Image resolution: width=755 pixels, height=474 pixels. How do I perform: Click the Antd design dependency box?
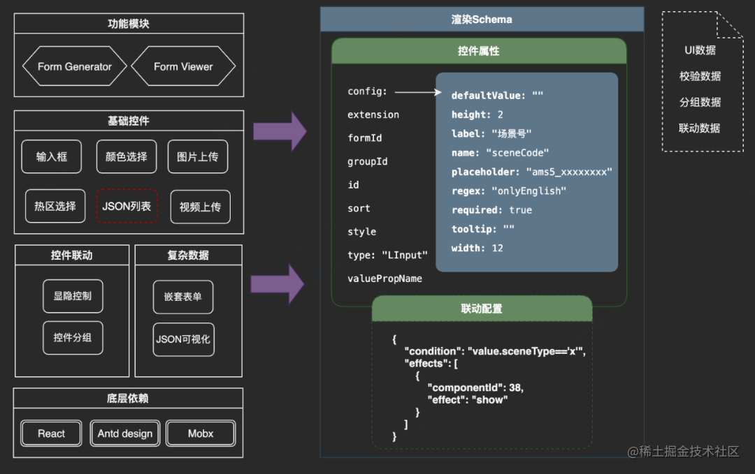pos(125,434)
